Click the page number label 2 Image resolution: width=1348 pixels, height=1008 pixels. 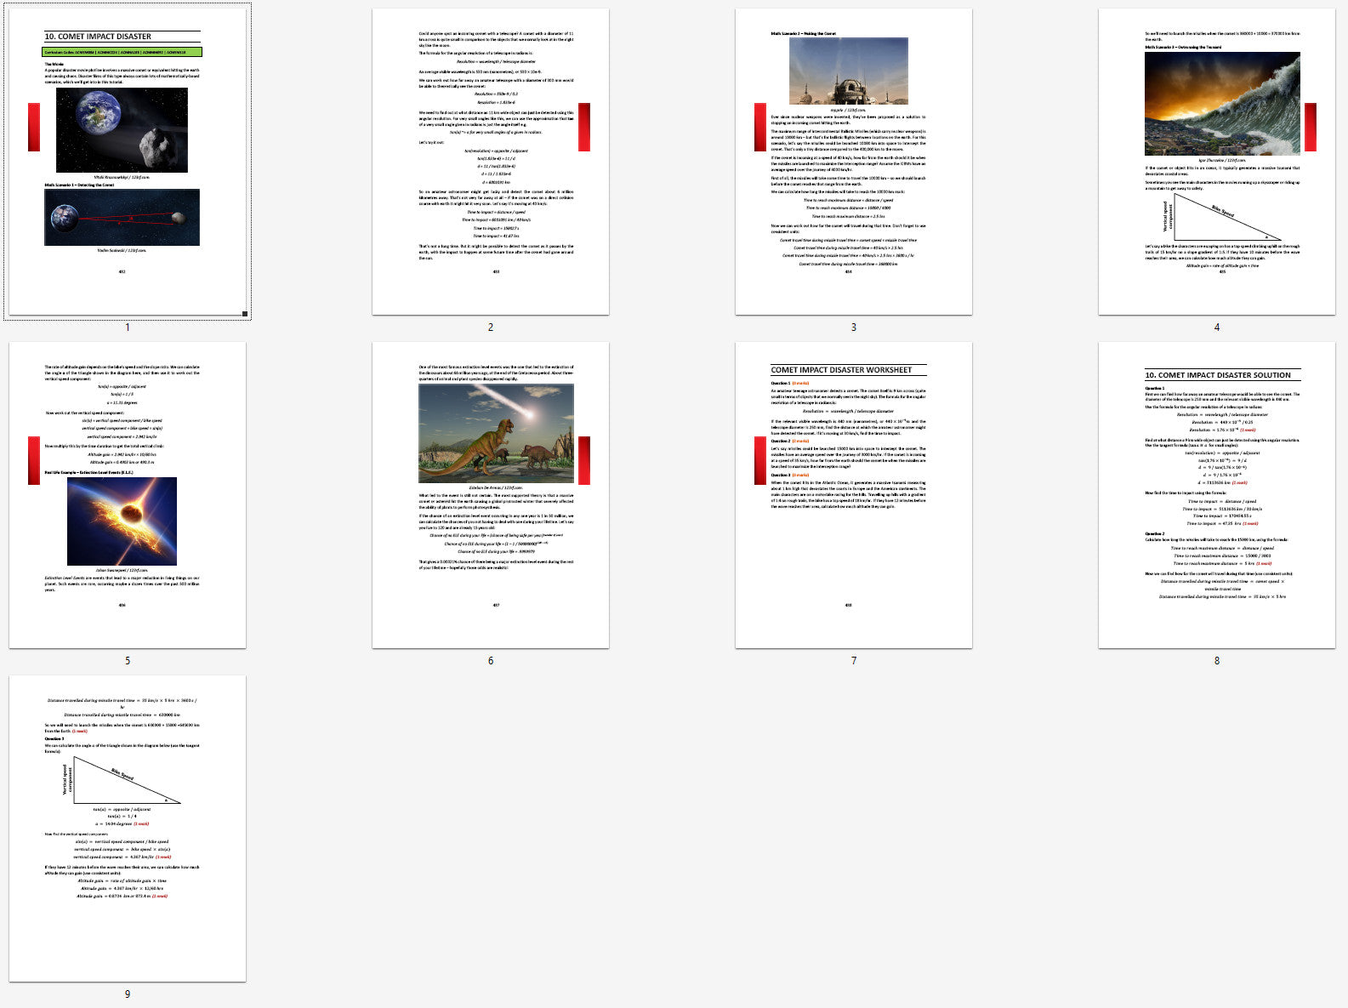point(491,327)
